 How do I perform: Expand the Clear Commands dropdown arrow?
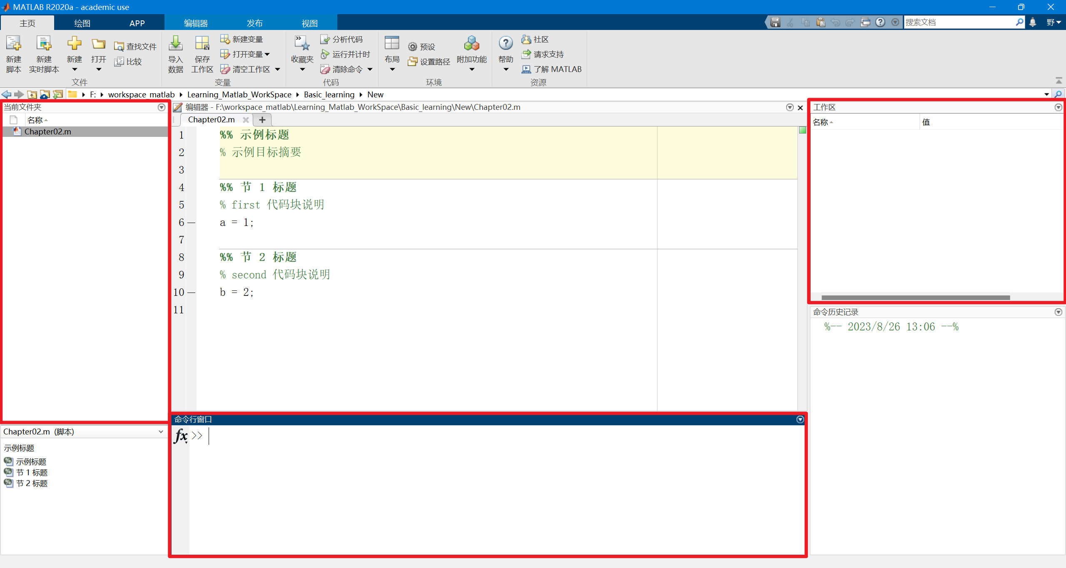click(x=370, y=69)
